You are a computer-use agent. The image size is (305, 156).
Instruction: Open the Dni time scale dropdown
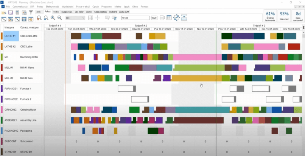pos(75,18)
